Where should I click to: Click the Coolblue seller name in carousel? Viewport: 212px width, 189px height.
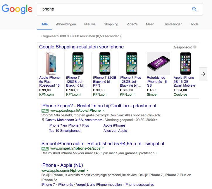coord(180,94)
